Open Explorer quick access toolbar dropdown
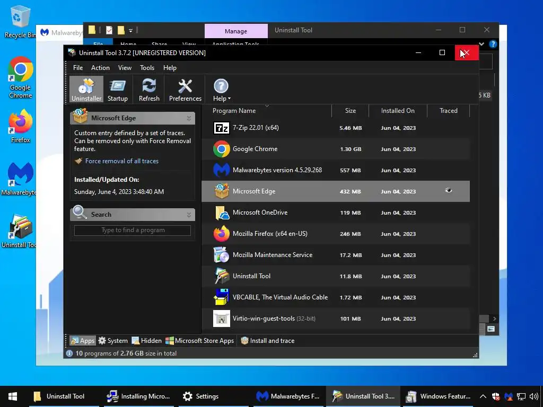 [130, 30]
